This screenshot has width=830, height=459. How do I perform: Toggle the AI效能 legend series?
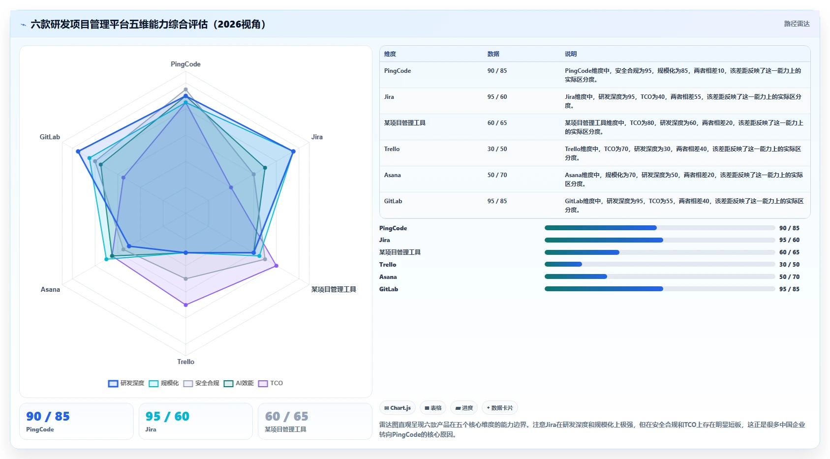[239, 383]
